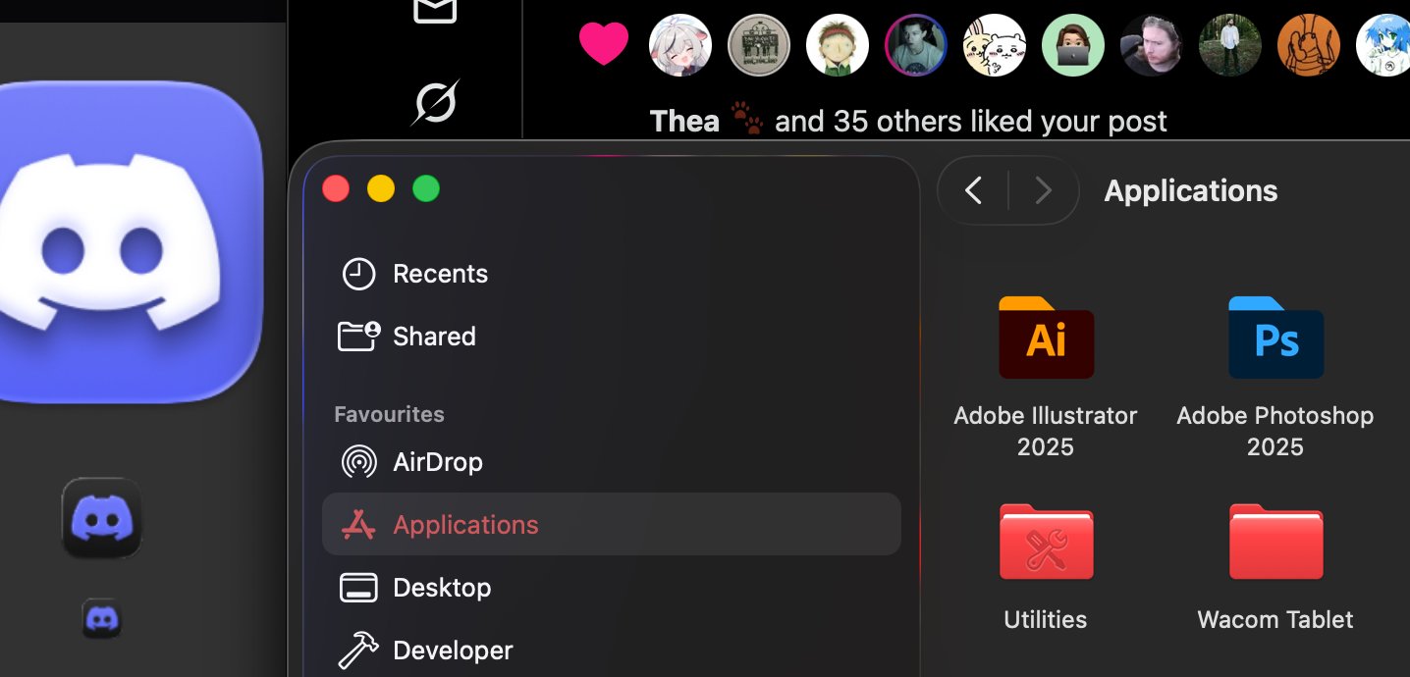Open AirDrop from Finder sidebar
The width and height of the screenshot is (1410, 677).
[x=611, y=462]
